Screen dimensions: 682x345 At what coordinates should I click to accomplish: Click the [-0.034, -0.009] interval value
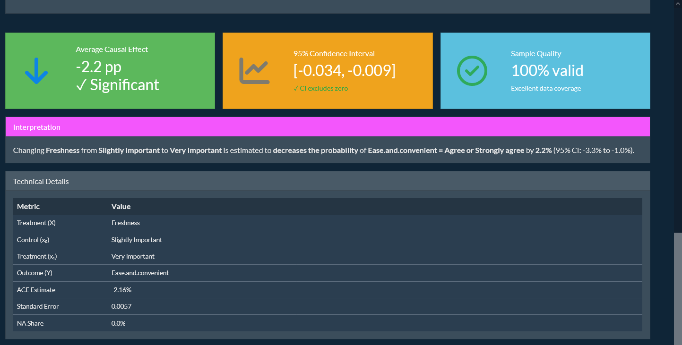point(345,71)
